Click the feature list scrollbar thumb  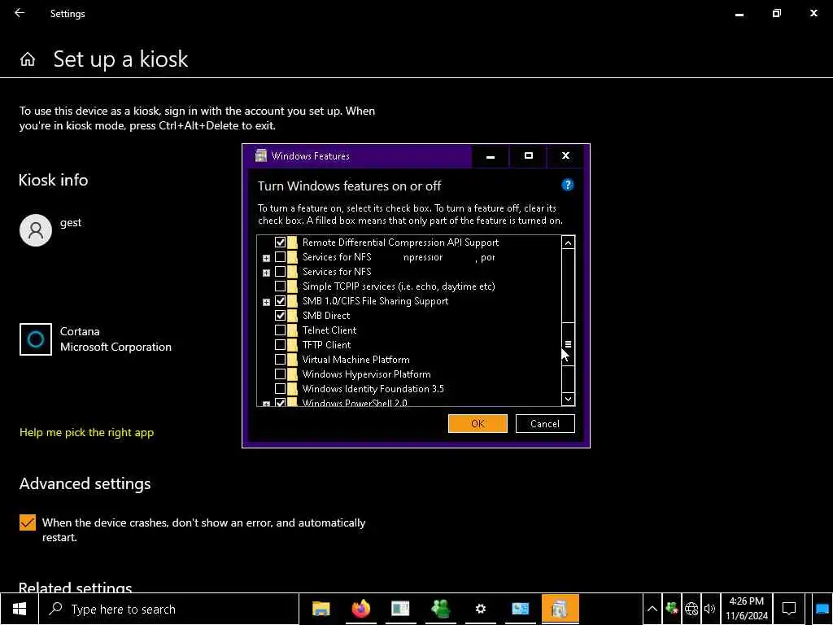click(568, 344)
